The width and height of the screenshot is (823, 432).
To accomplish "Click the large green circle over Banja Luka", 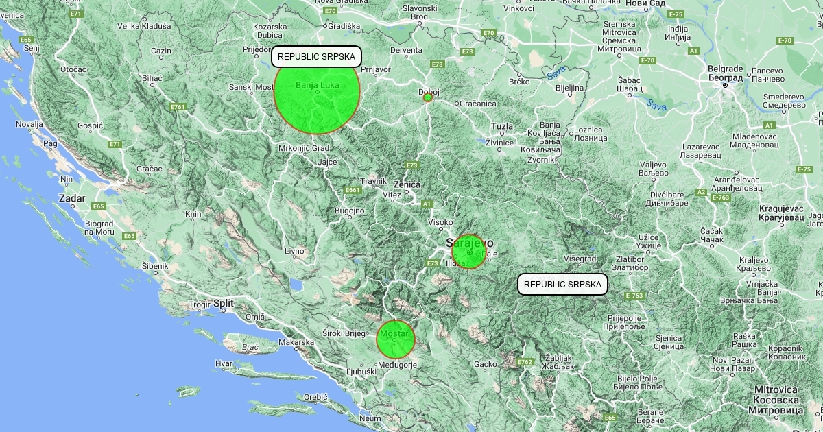I will pos(317,91).
